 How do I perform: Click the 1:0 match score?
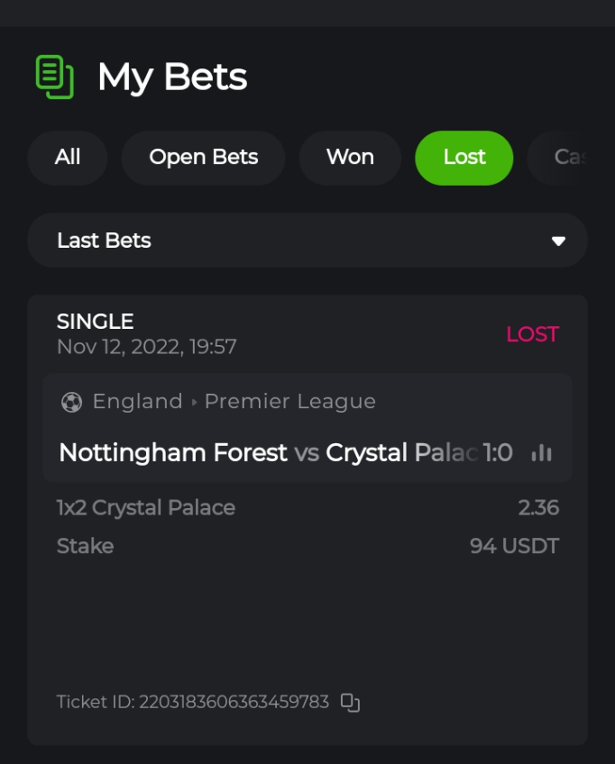(498, 452)
